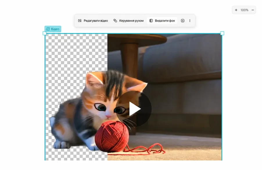The width and height of the screenshot is (262, 170).
Task: Click the edit video icon in toolbar
Action: click(80, 21)
